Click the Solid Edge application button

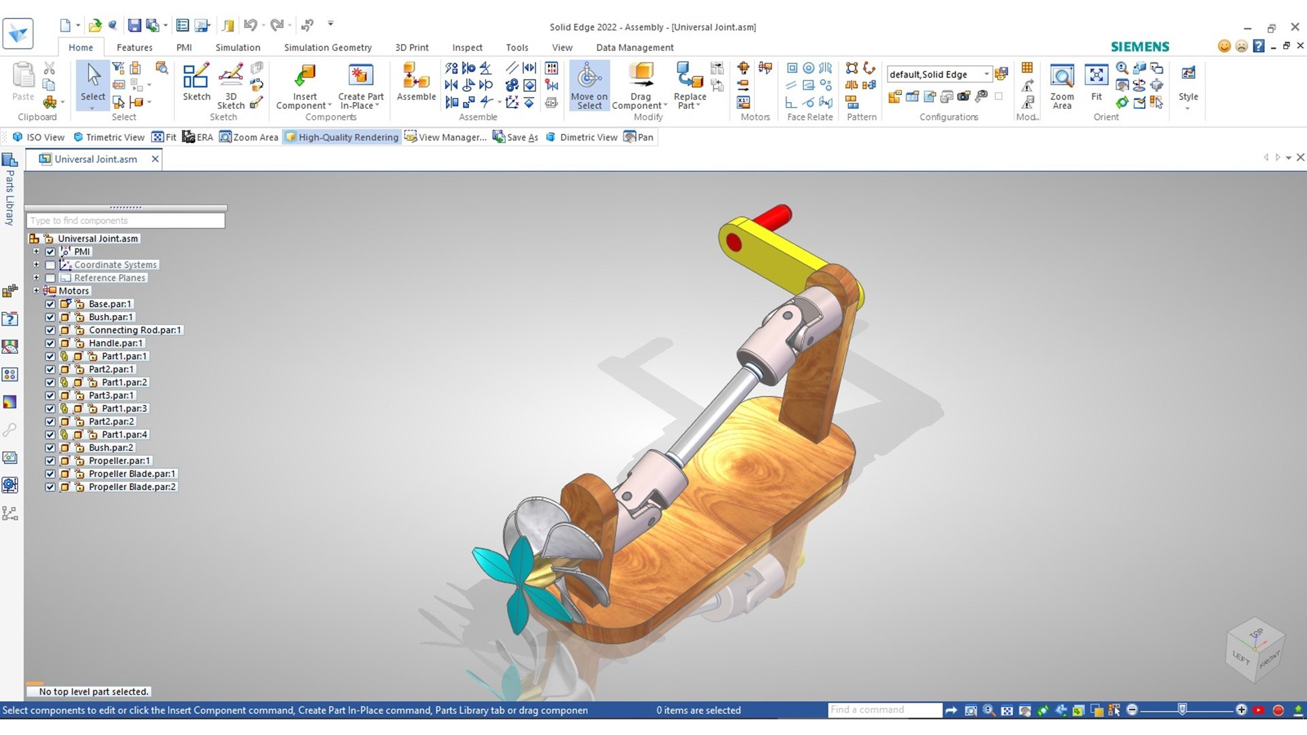point(18,33)
